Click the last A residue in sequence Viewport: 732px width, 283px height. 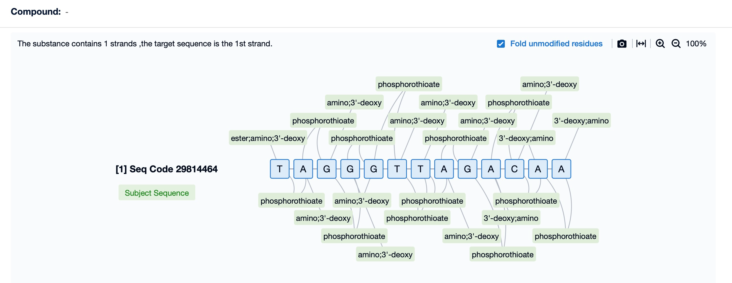561,169
